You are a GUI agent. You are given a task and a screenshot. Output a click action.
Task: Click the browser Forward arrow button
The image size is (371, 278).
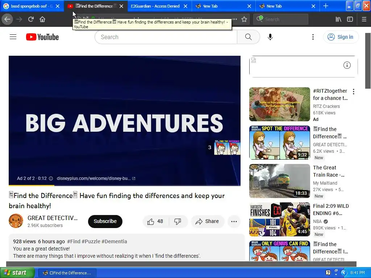pos(19,19)
